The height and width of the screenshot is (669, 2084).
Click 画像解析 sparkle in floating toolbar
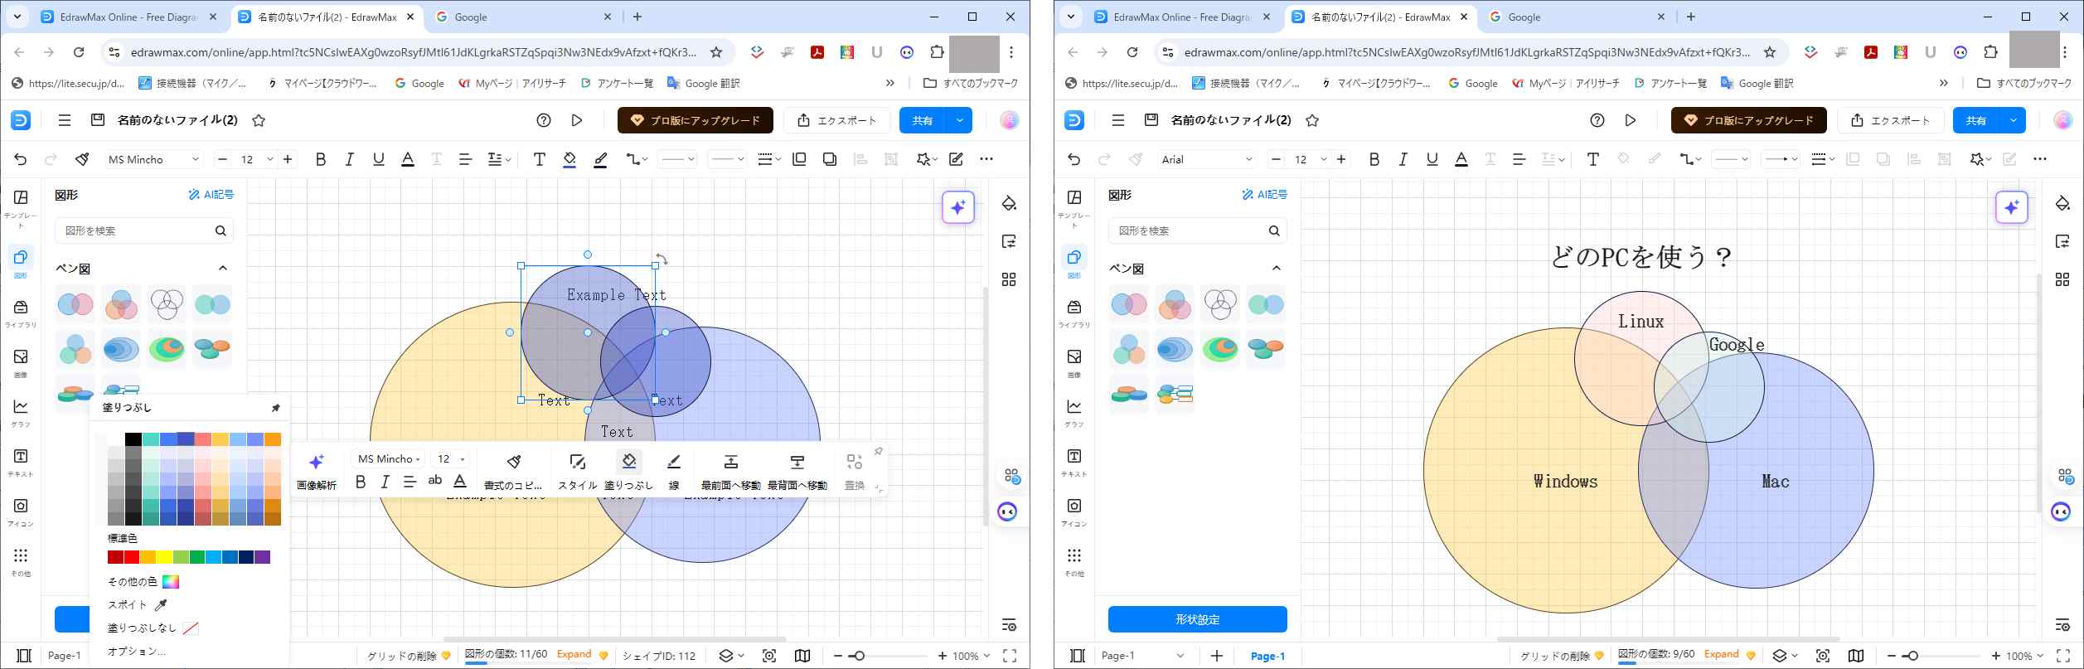point(317,471)
